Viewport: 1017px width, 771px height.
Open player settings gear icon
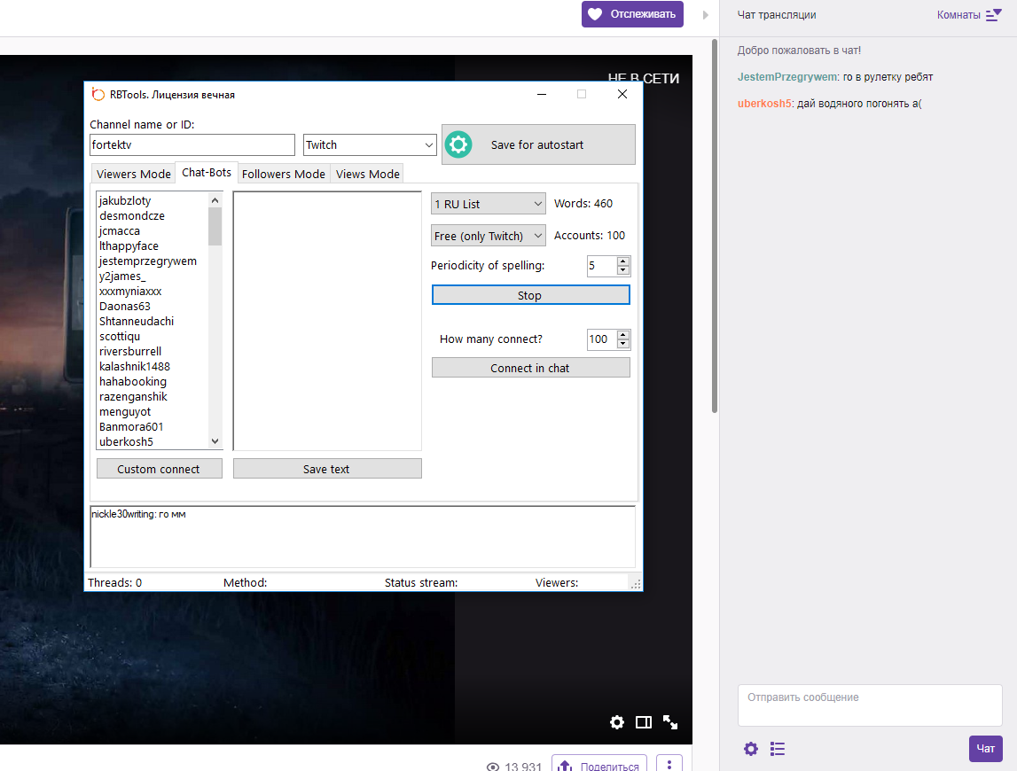point(617,722)
